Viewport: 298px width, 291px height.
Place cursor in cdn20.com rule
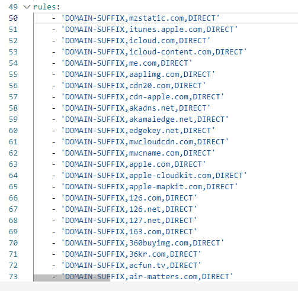tap(133, 86)
